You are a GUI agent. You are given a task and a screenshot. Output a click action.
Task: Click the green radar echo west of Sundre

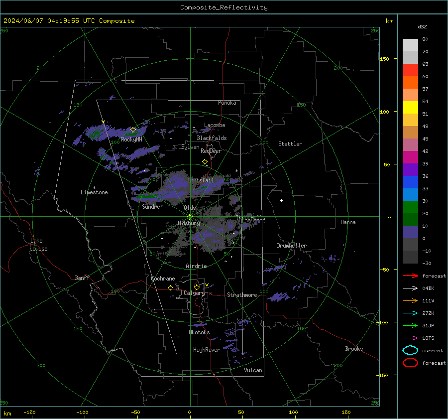click(148, 196)
